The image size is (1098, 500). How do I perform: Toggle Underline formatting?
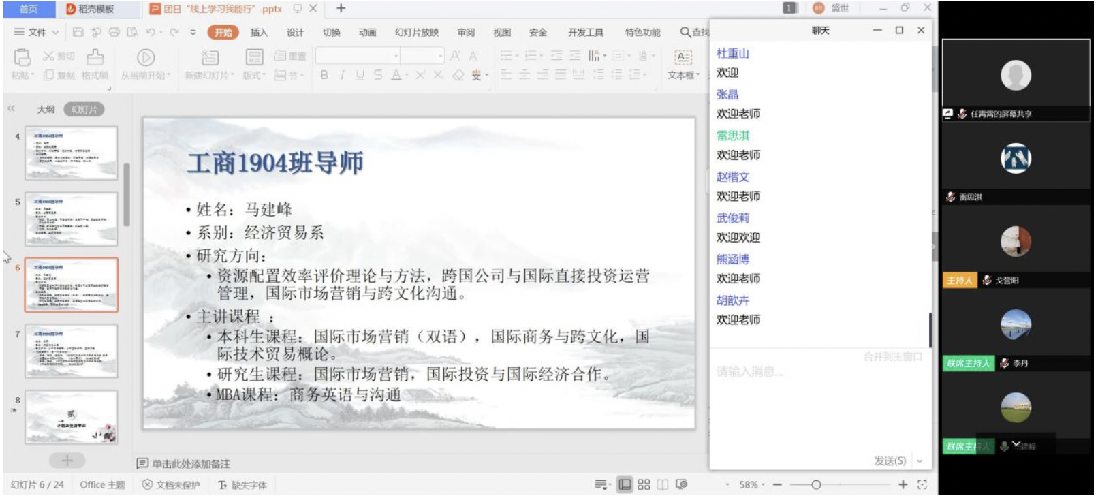pos(360,75)
